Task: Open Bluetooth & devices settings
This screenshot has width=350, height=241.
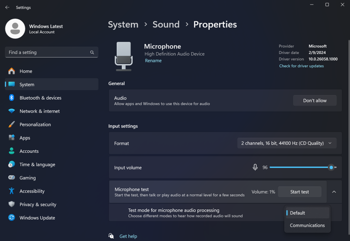Action: coord(40,98)
